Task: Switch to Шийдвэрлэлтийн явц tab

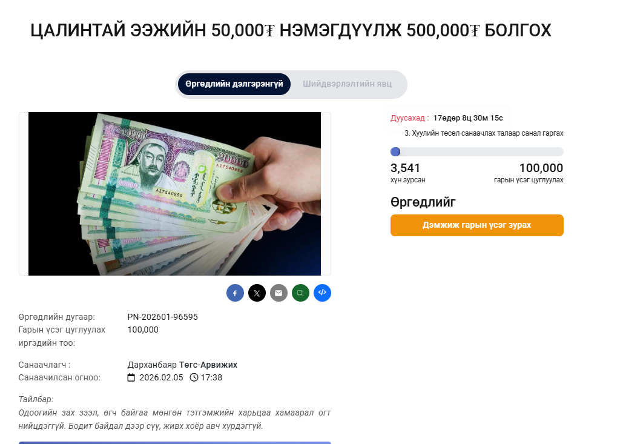Action: pyautogui.click(x=348, y=84)
